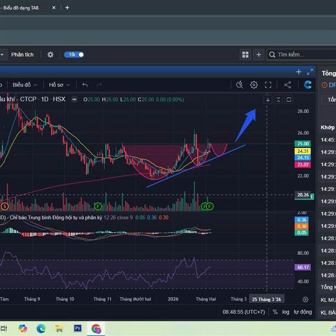Expand the Biểu đồ dropdown

pos(25,85)
